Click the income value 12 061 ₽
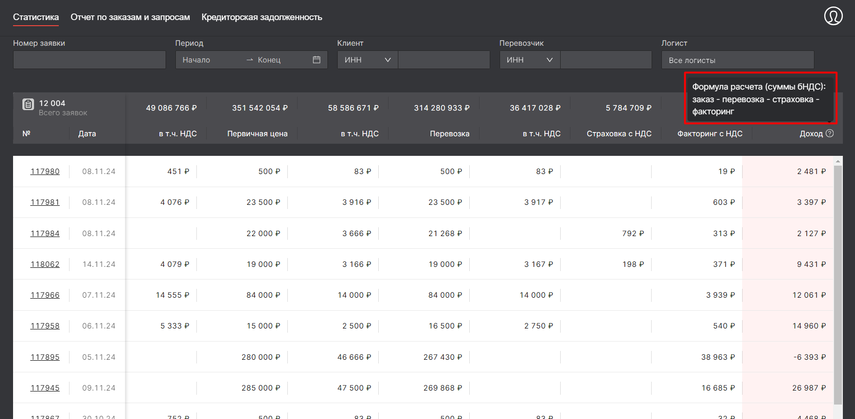Screen dimensions: 855x419 point(809,295)
